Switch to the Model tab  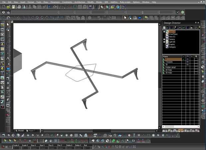[20, 130]
